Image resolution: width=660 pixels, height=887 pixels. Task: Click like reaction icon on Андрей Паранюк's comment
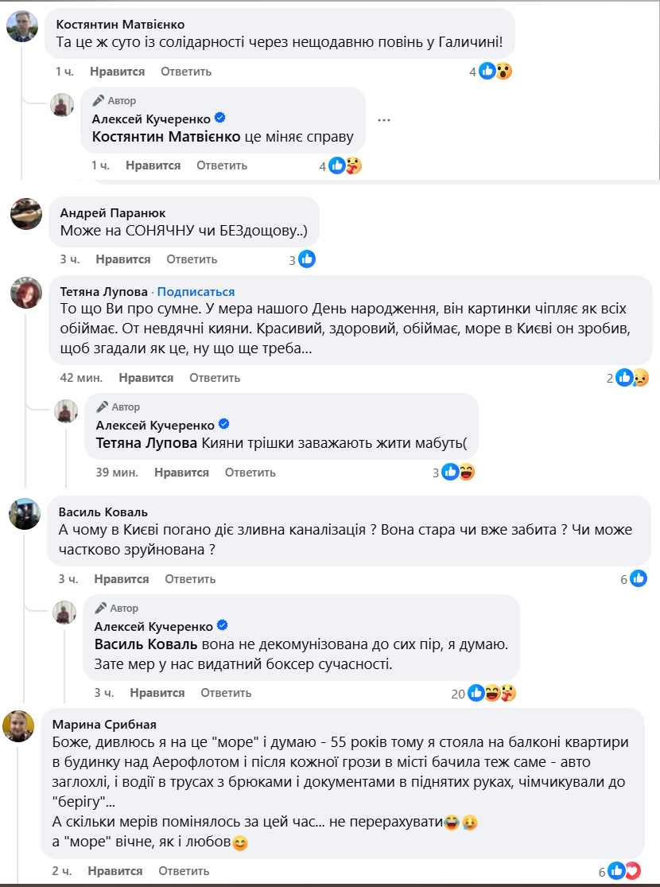[x=307, y=259]
